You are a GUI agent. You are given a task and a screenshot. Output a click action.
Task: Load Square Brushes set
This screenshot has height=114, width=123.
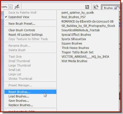pyautogui.click(x=72, y=43)
